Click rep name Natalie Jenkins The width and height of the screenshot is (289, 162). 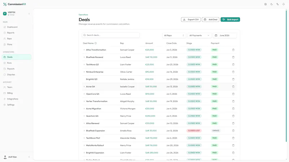tap(127, 79)
